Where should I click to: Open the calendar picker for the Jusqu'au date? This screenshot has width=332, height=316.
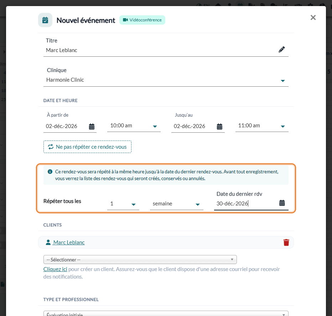(219, 127)
